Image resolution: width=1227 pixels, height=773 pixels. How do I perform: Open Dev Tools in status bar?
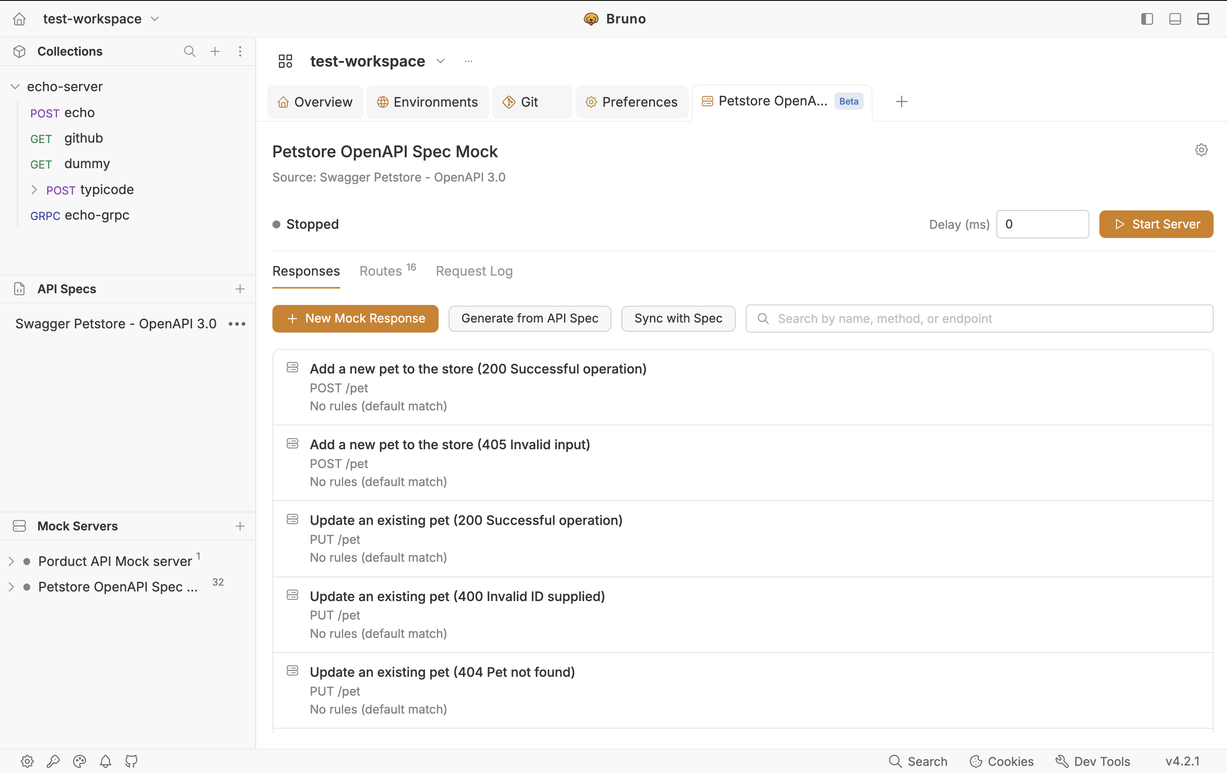pyautogui.click(x=1093, y=761)
